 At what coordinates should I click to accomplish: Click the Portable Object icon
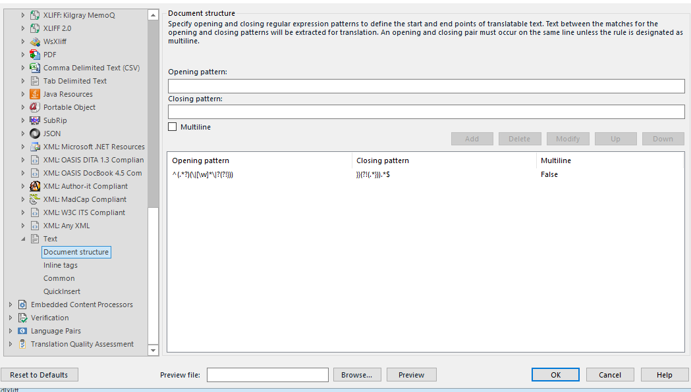[36, 107]
